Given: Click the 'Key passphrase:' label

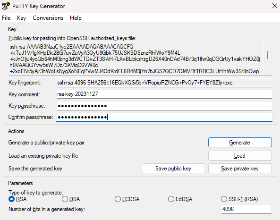Looking at the screenshot, I should pyautogui.click(x=27, y=106).
